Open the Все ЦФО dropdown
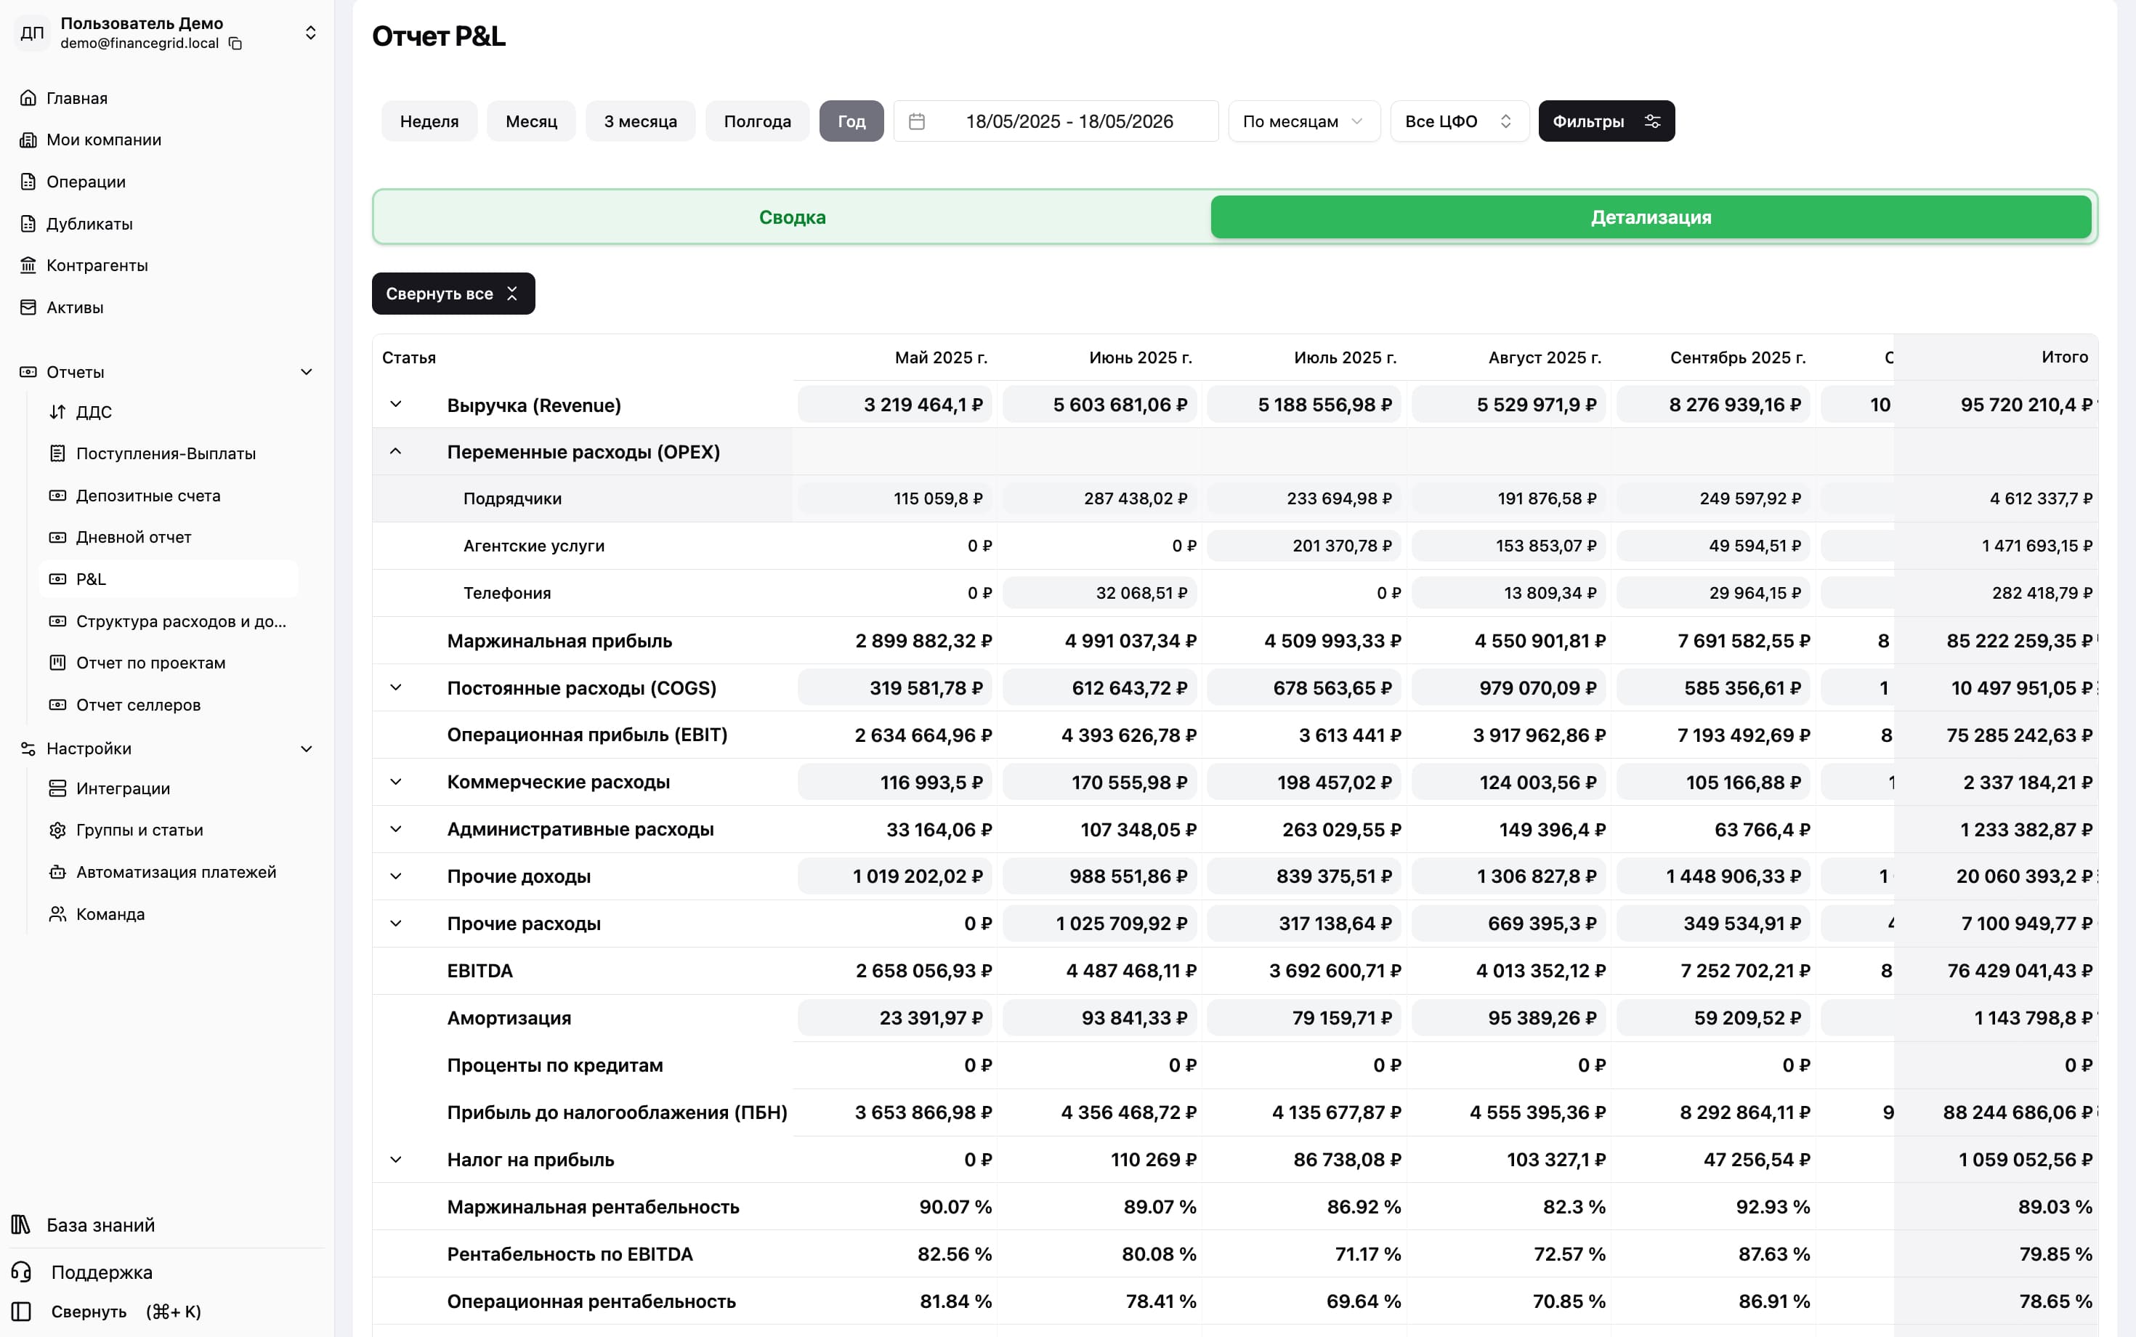 (x=1460, y=121)
